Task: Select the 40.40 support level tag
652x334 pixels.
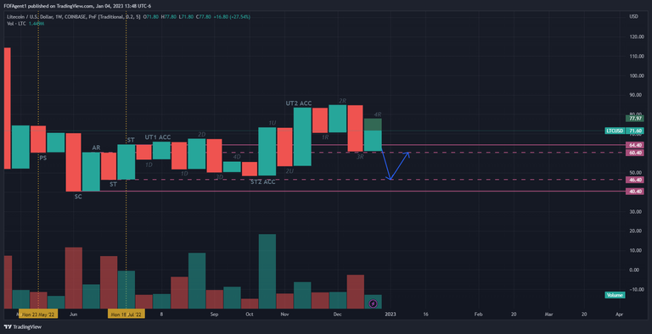Action: pos(634,191)
